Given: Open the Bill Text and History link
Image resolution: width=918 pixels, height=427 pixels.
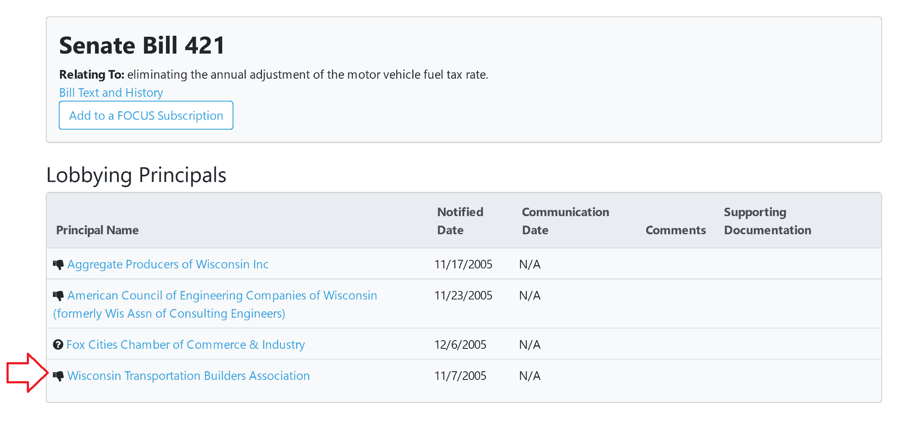Looking at the screenshot, I should [111, 92].
